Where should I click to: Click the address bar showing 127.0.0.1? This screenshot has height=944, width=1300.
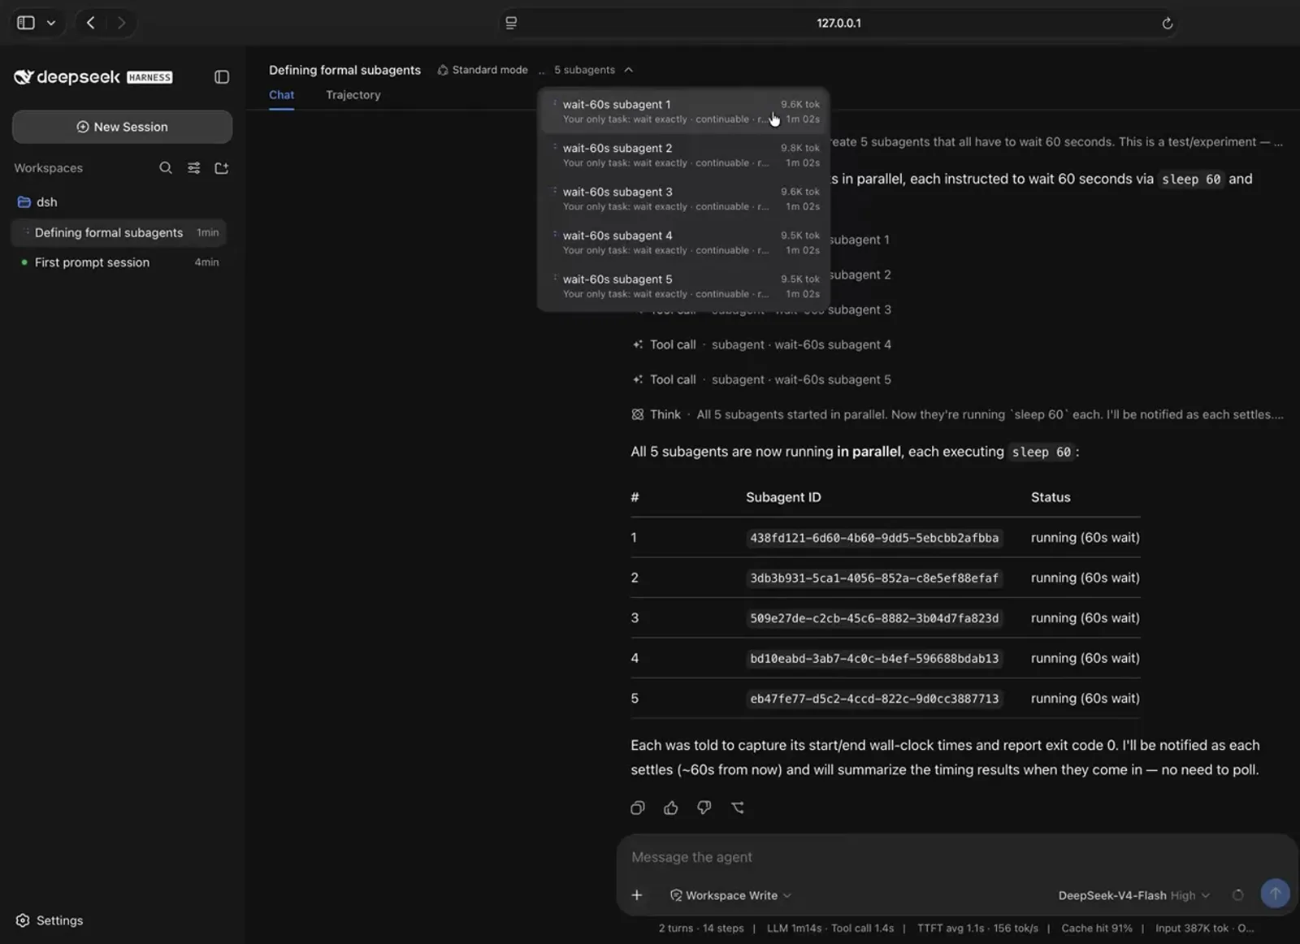pos(838,23)
